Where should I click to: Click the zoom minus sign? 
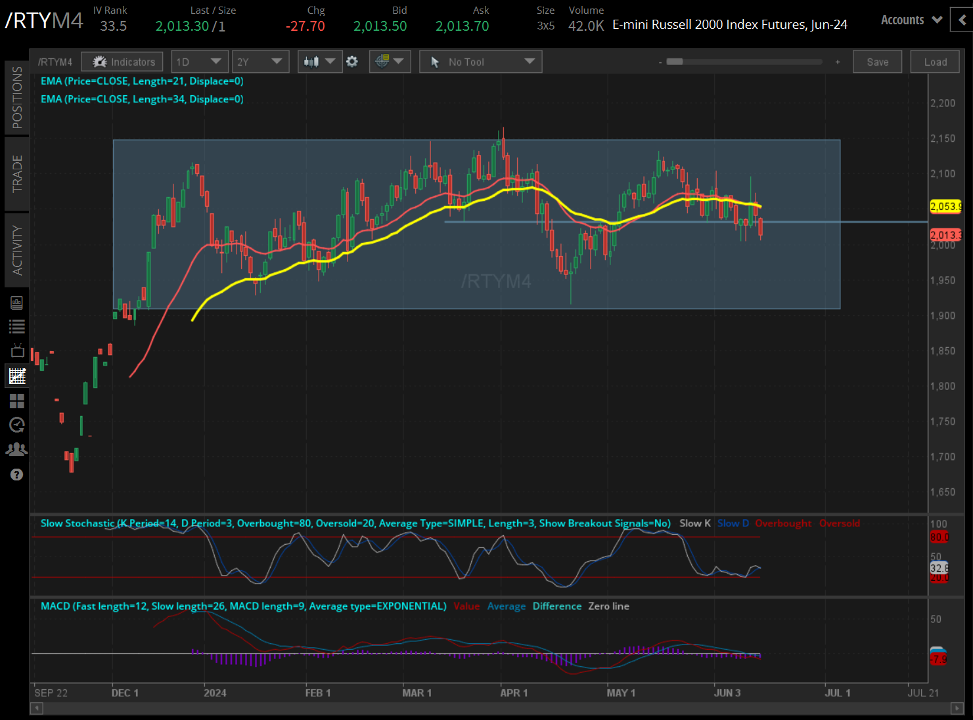pyautogui.click(x=660, y=62)
